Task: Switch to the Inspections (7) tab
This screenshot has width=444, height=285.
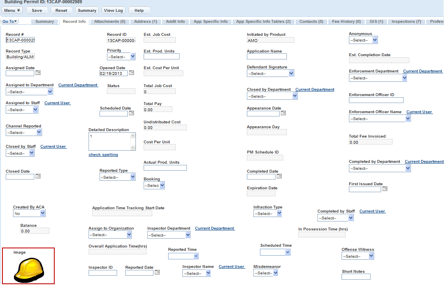Action: [406, 22]
